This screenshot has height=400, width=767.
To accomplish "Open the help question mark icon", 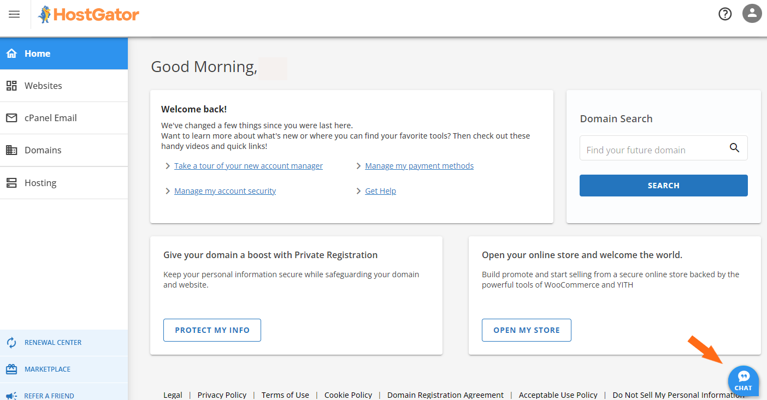I will pyautogui.click(x=724, y=14).
